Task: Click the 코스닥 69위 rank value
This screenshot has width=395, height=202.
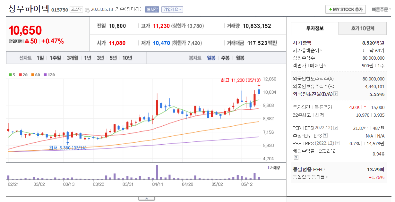Action: point(372,50)
